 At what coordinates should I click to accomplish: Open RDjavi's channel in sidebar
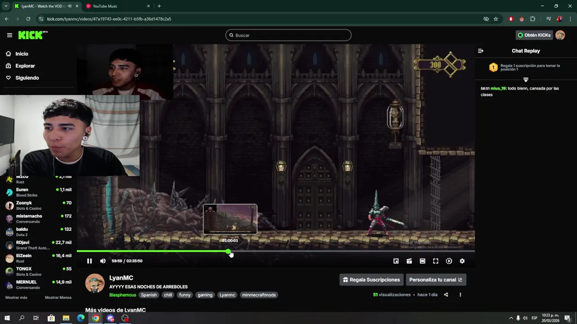[x=38, y=245]
